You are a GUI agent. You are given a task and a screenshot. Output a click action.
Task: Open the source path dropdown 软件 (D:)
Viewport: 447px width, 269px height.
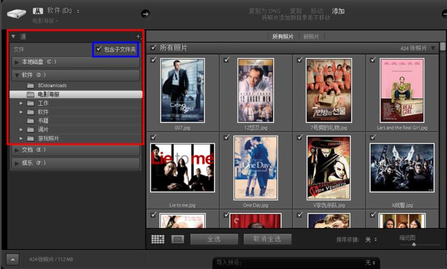tap(63, 11)
